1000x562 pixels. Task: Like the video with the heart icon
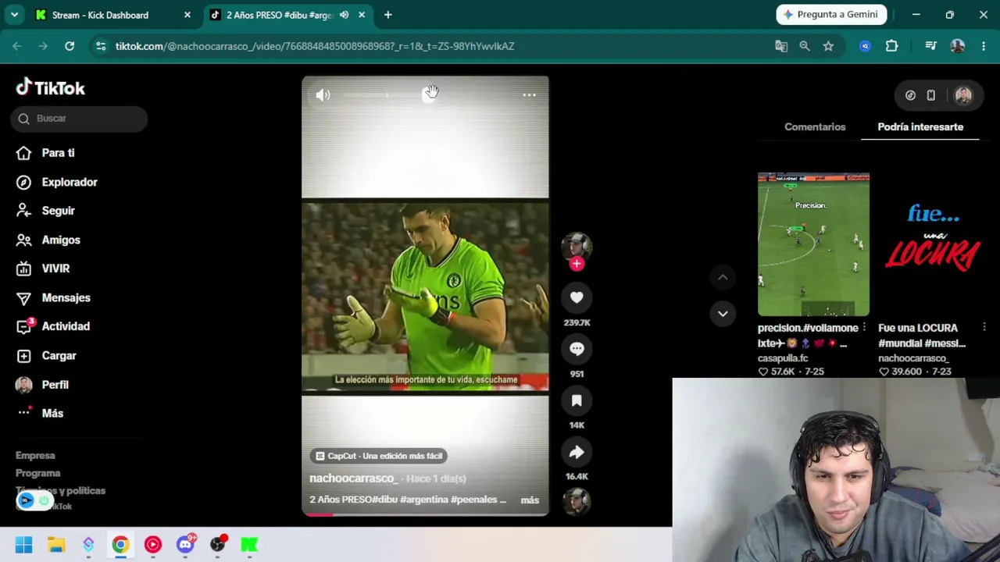tap(577, 297)
